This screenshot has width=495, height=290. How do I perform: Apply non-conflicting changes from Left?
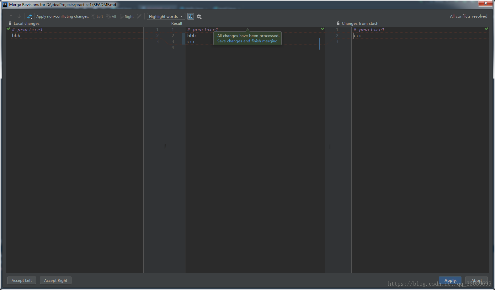point(97,17)
